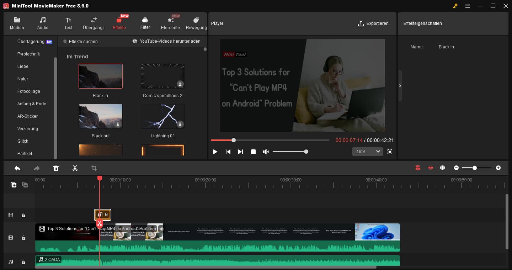Image resolution: width=512 pixels, height=270 pixels.
Task: Undo the last action
Action: pyautogui.click(x=17, y=168)
